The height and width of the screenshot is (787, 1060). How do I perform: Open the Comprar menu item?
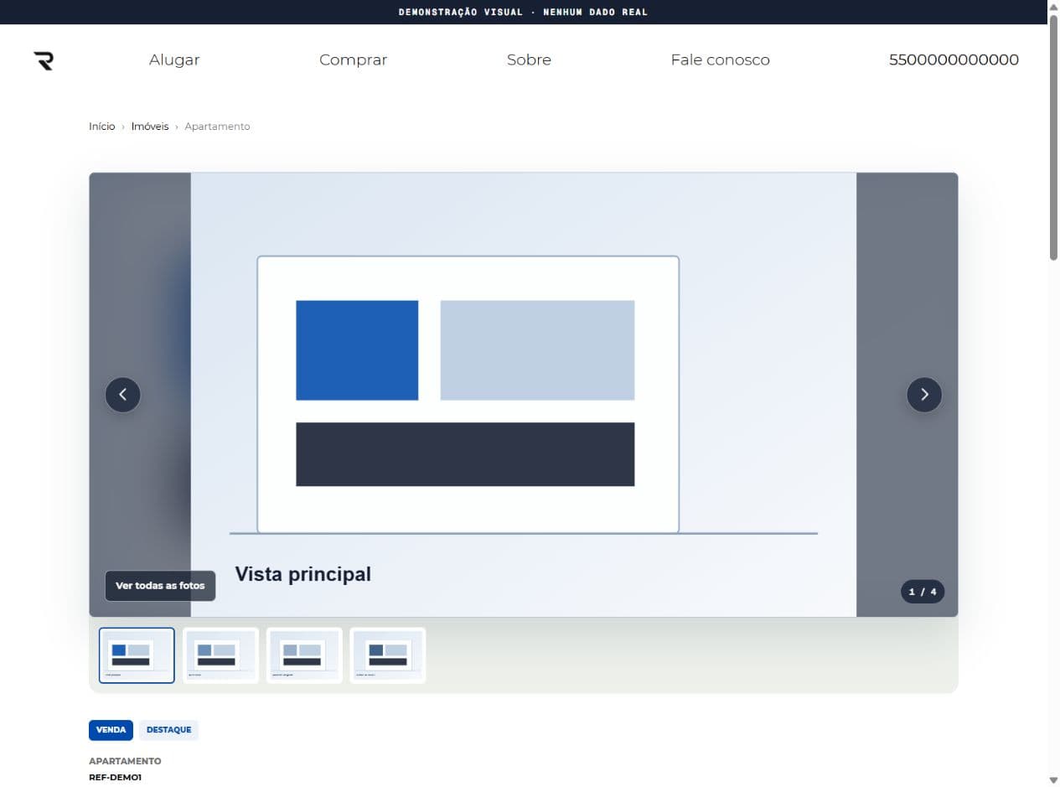pyautogui.click(x=354, y=60)
